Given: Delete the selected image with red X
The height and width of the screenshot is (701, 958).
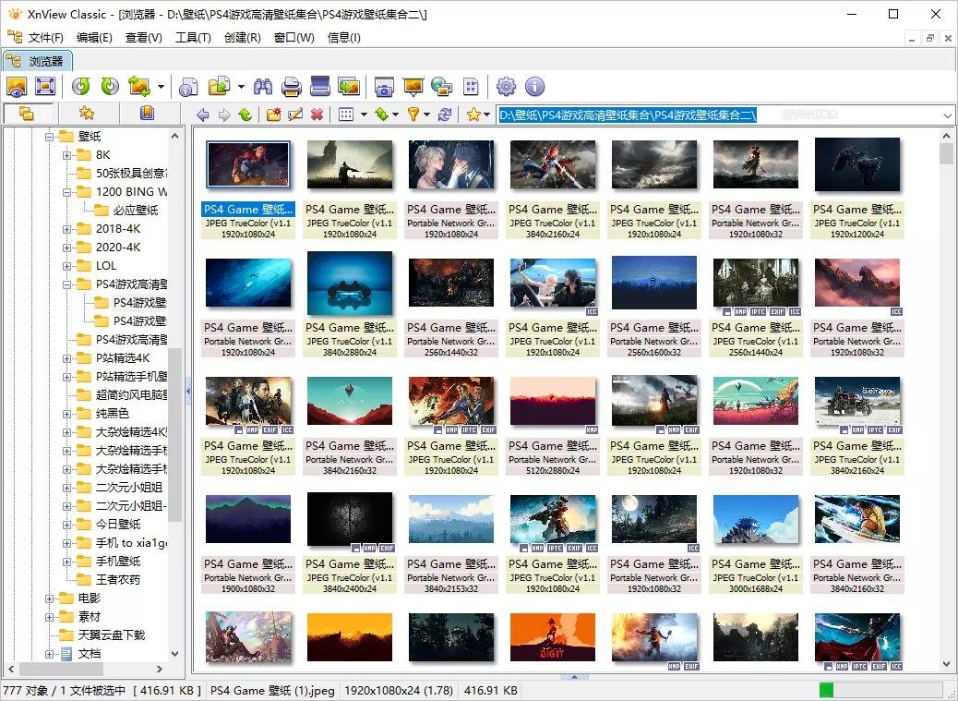Looking at the screenshot, I should (x=317, y=115).
